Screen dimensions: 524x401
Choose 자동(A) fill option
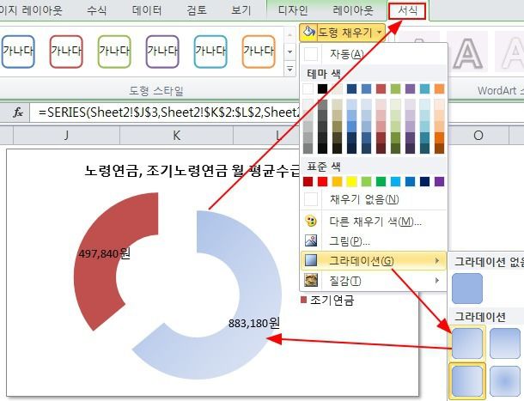point(374,54)
